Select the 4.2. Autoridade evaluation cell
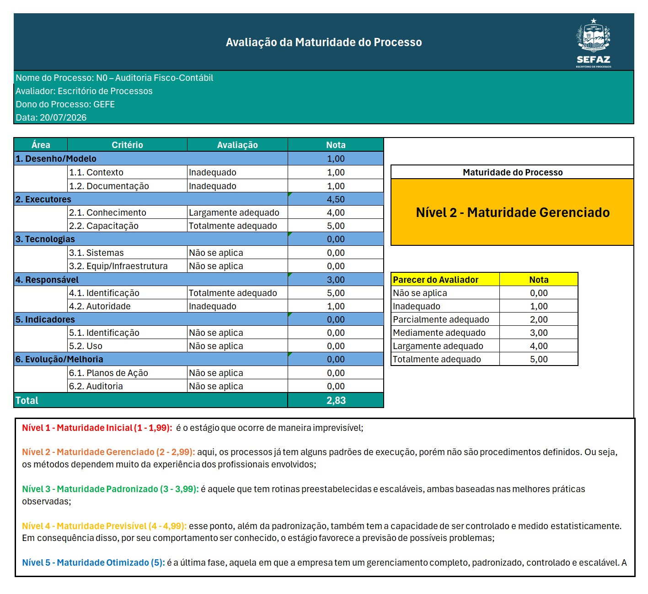 point(237,306)
